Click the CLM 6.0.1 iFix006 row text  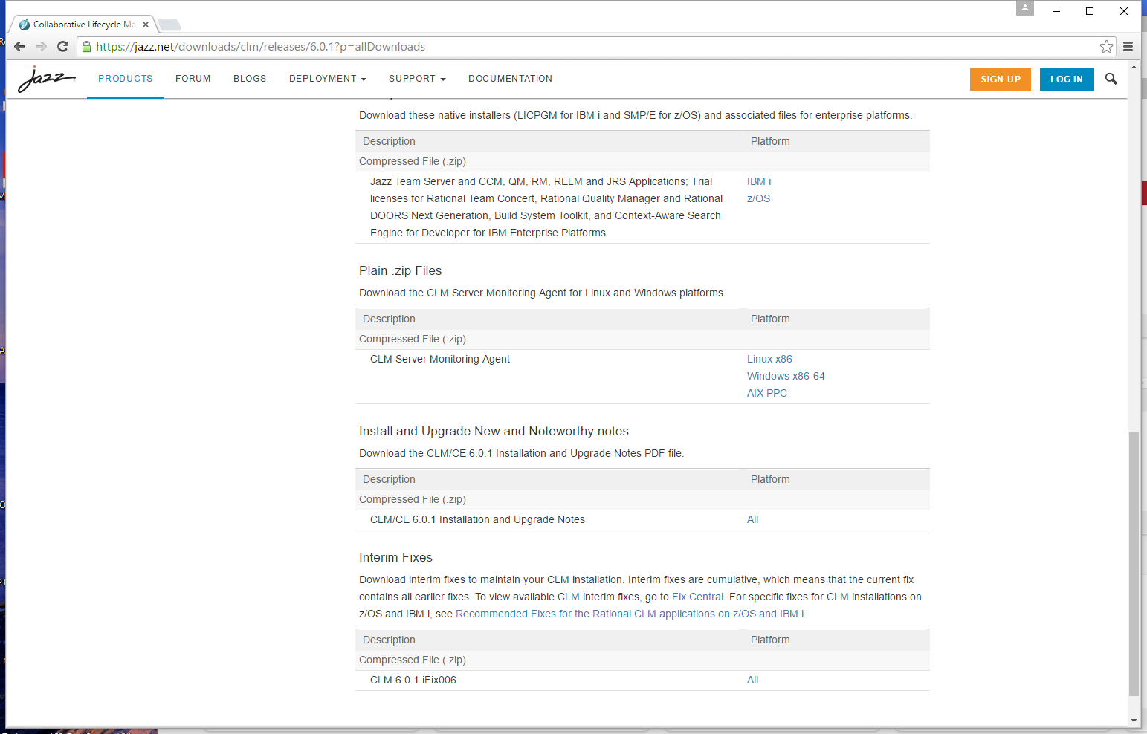tap(413, 680)
